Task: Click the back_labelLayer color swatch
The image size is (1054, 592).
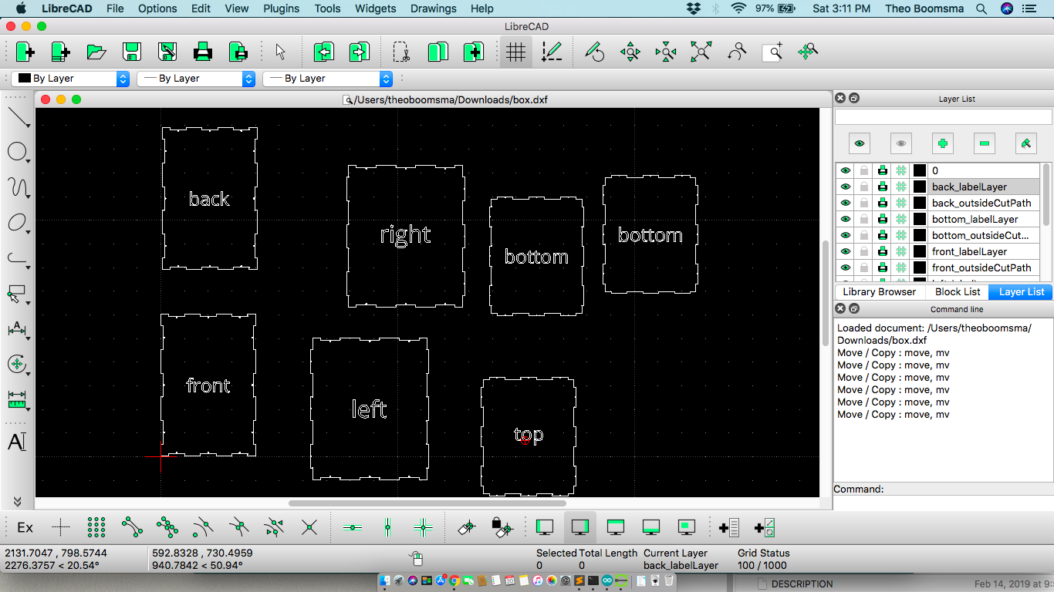Action: [920, 187]
